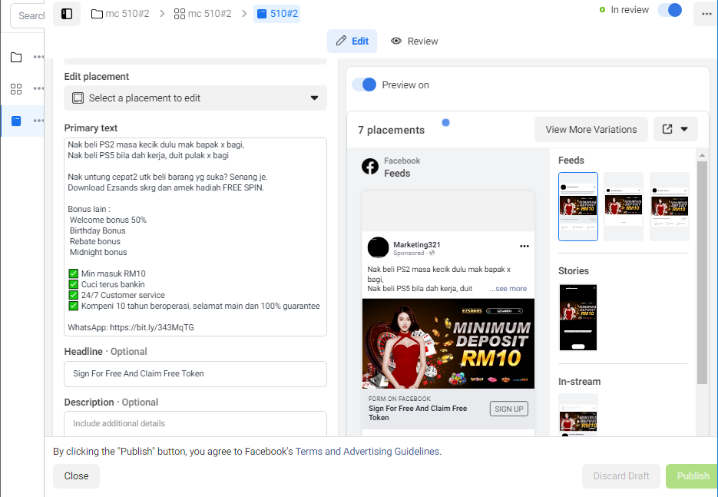Toggle the sidebar panel icon
Viewport: 718px width, 497px height.
[67, 14]
